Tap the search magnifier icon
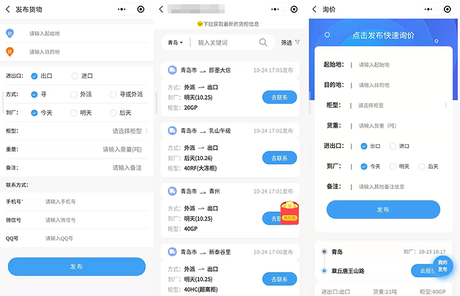Screen dimensions: 460x296 pos(263,43)
